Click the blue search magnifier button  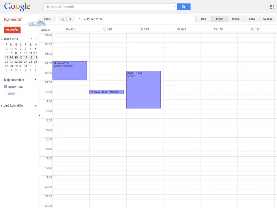[x=184, y=7]
